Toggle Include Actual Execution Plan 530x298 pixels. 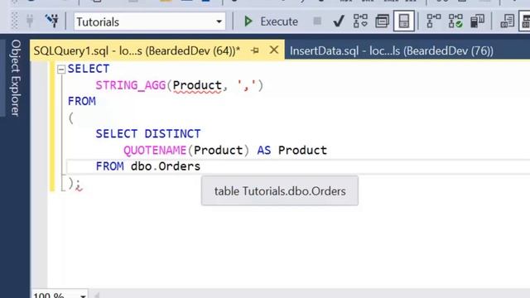click(x=433, y=22)
